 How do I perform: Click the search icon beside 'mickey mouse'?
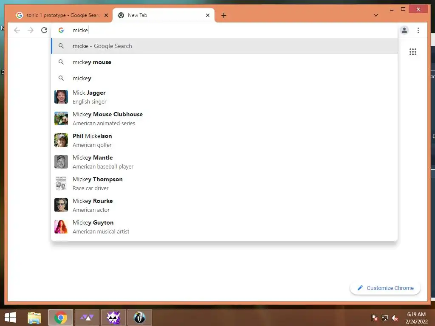pos(61,62)
